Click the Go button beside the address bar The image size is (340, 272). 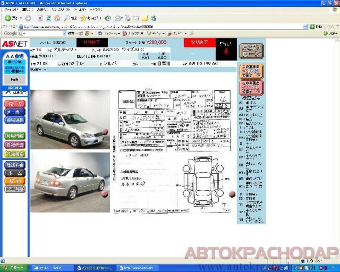(316, 27)
